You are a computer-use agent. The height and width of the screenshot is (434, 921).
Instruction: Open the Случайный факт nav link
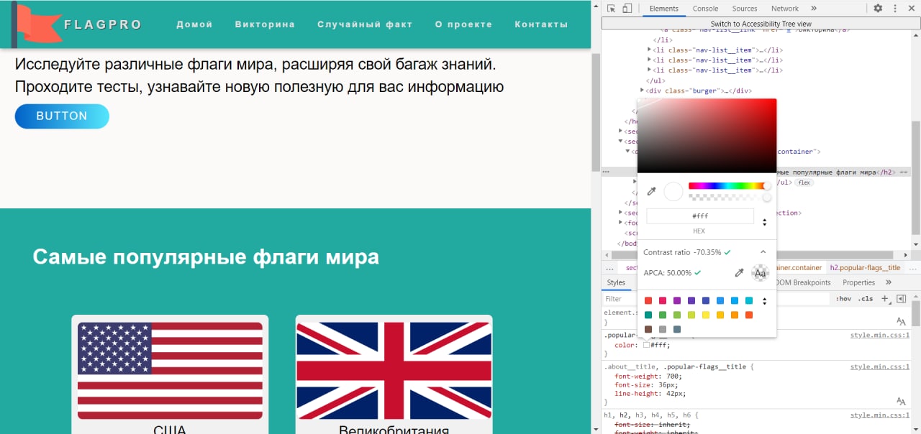365,24
